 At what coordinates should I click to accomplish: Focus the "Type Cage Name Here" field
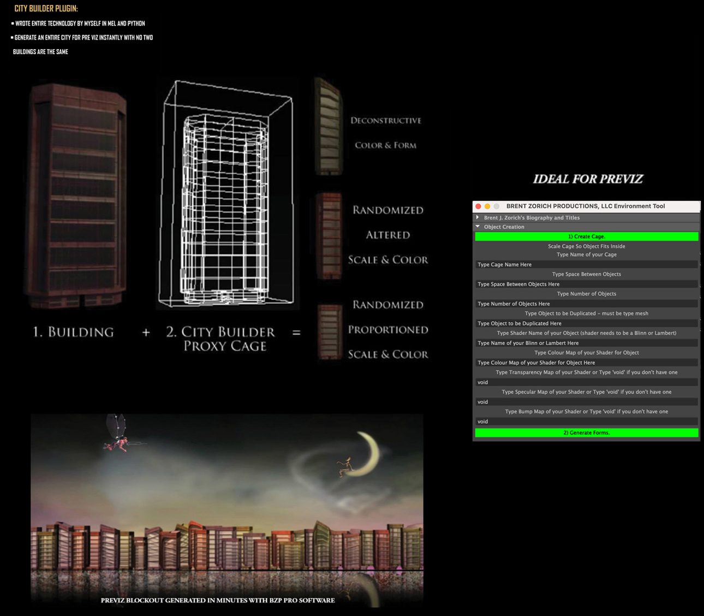tap(586, 264)
